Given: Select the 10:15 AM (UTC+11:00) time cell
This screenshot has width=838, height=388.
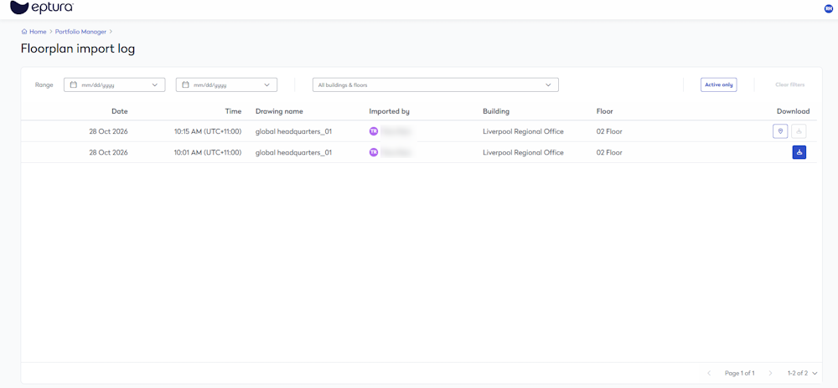Looking at the screenshot, I should coord(208,131).
